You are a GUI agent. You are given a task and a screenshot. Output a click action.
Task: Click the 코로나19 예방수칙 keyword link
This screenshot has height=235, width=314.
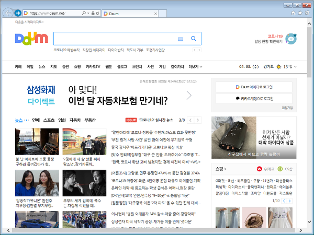pos(66,50)
